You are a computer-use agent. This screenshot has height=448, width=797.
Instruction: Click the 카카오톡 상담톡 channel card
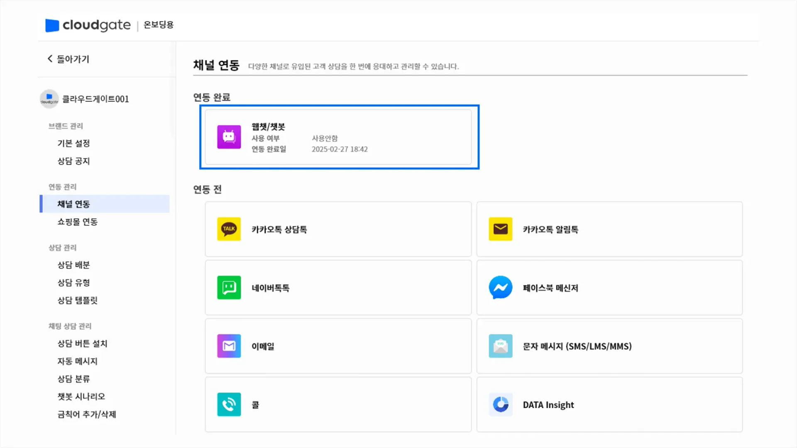tap(338, 229)
